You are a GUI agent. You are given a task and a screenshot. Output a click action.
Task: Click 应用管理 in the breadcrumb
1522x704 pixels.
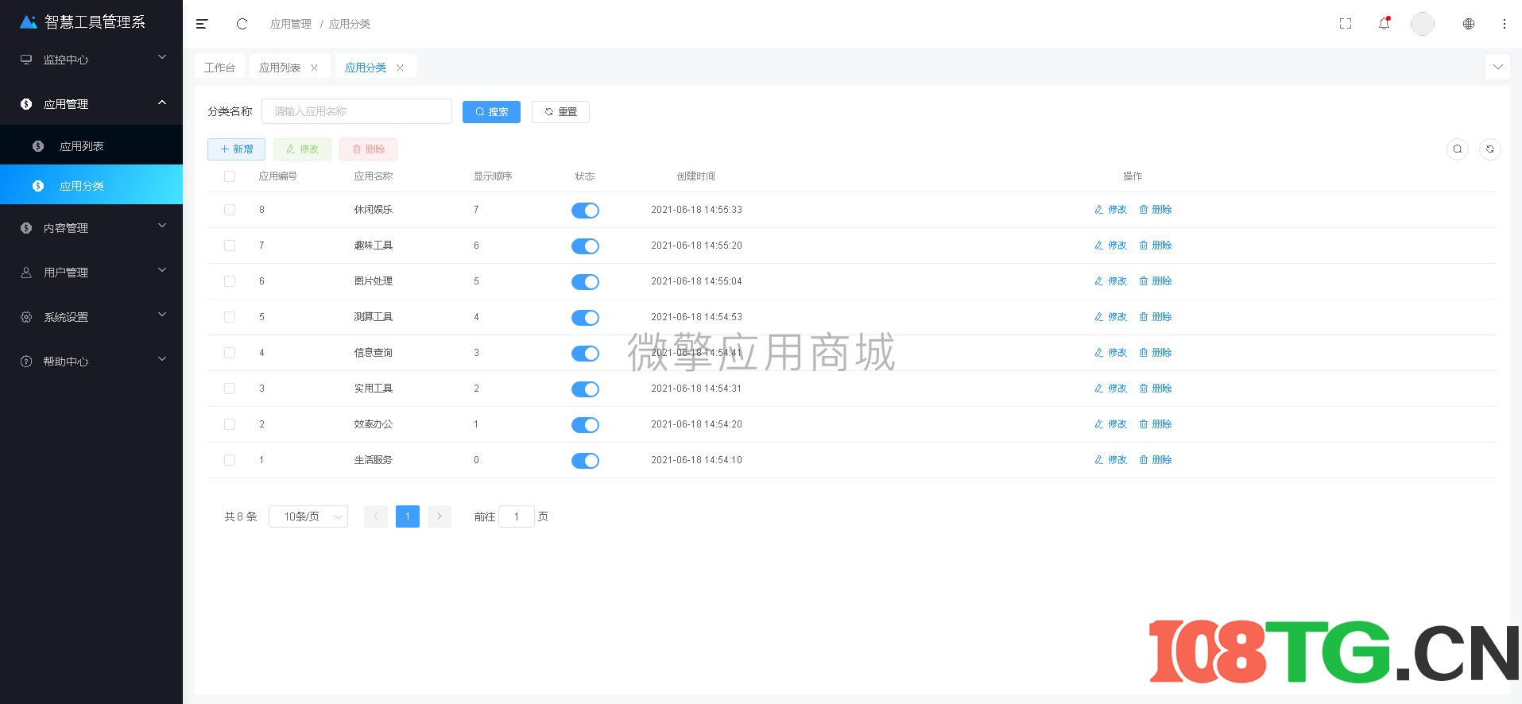click(x=291, y=24)
